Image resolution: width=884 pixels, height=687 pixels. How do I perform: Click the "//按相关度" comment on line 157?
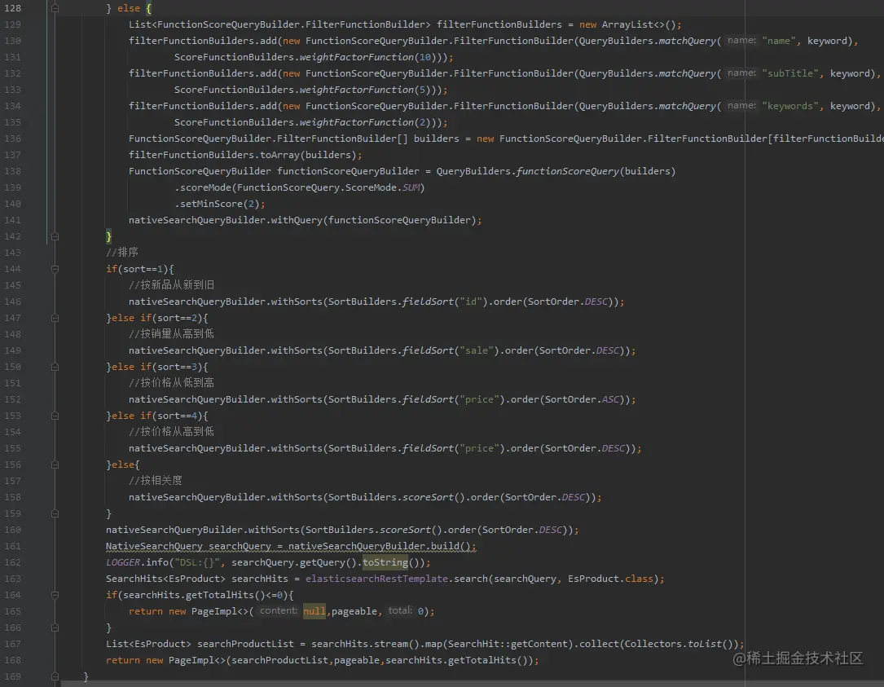[156, 481]
